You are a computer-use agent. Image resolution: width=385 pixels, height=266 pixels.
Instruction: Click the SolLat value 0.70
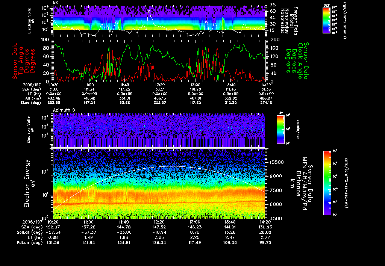tap(194, 233)
